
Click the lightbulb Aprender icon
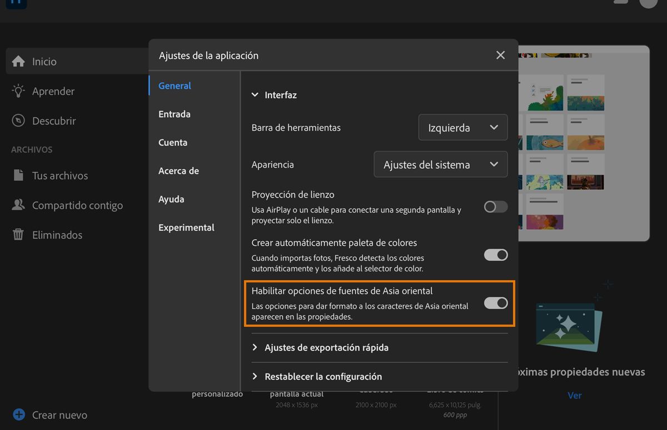[x=18, y=91]
